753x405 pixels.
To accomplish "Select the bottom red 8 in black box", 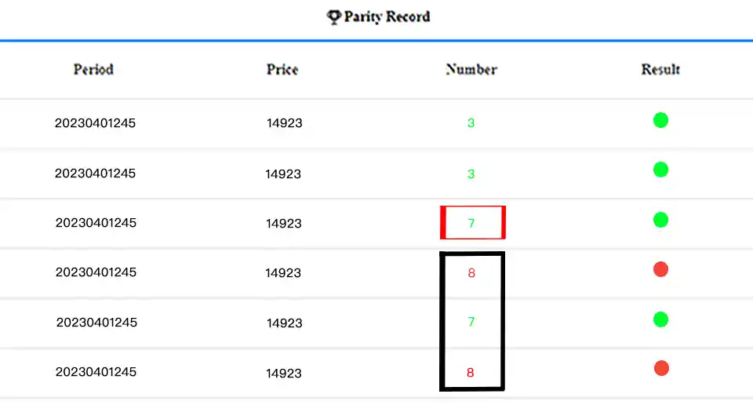I will [471, 373].
